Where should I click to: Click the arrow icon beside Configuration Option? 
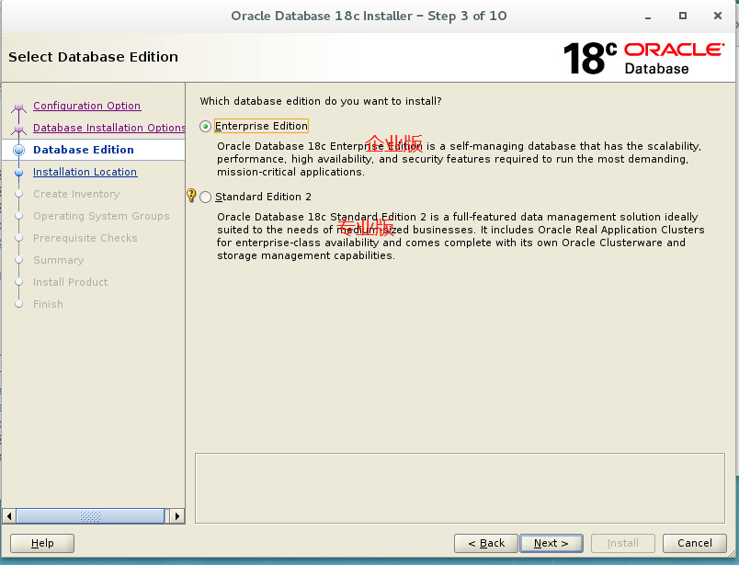tap(20, 106)
